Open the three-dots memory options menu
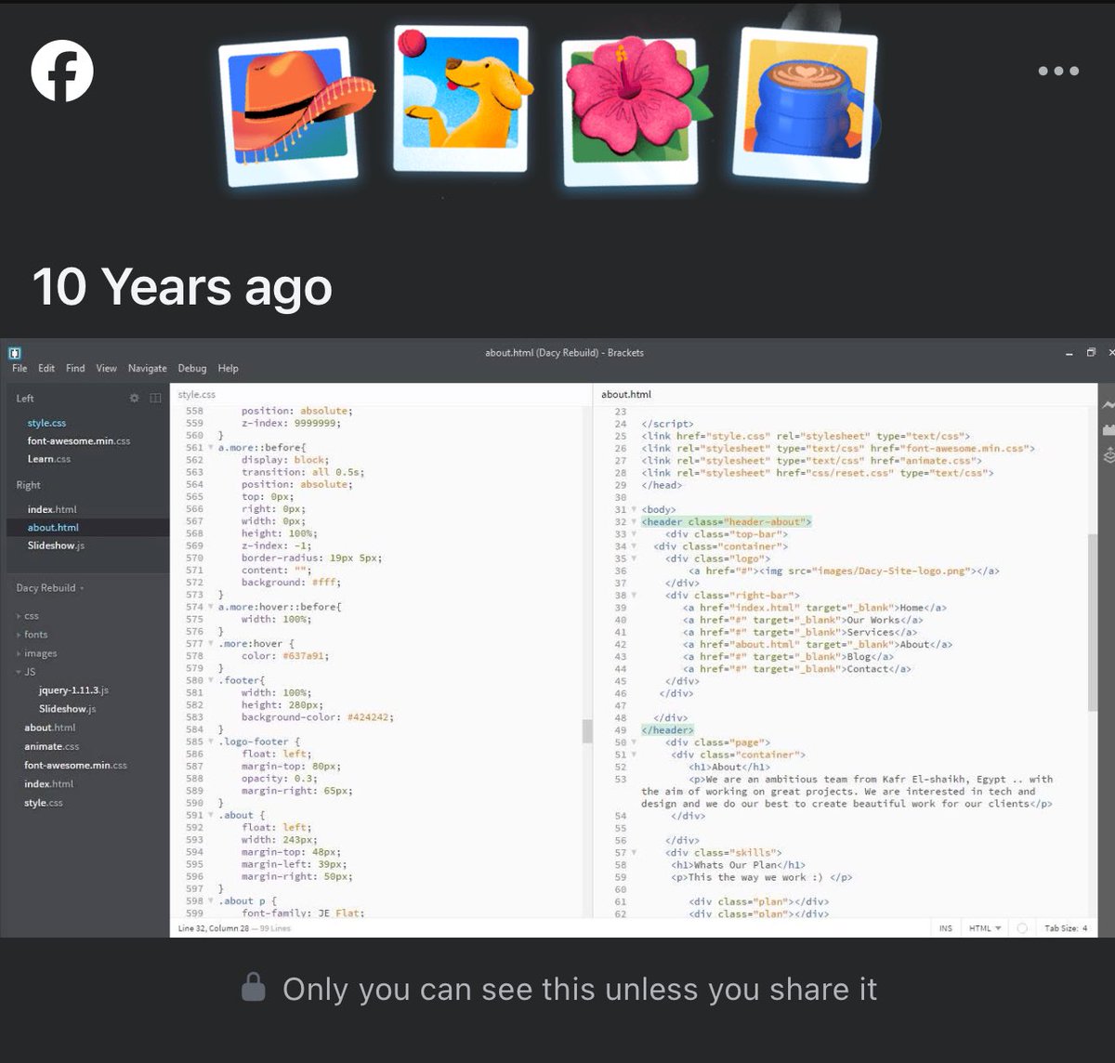Image resolution: width=1115 pixels, height=1063 pixels. coord(1058,71)
